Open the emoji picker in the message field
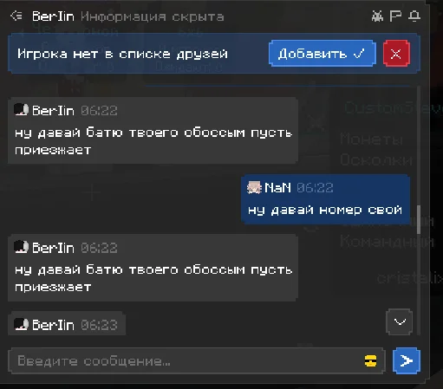443x389 pixels. tap(370, 361)
